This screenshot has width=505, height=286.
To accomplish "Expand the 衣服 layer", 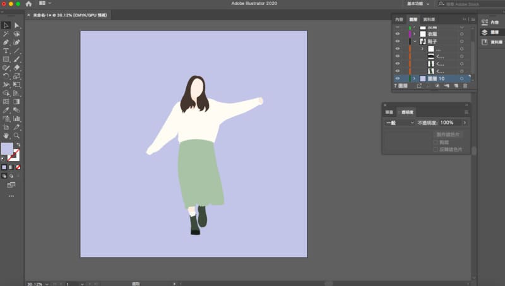I will 415,34.
